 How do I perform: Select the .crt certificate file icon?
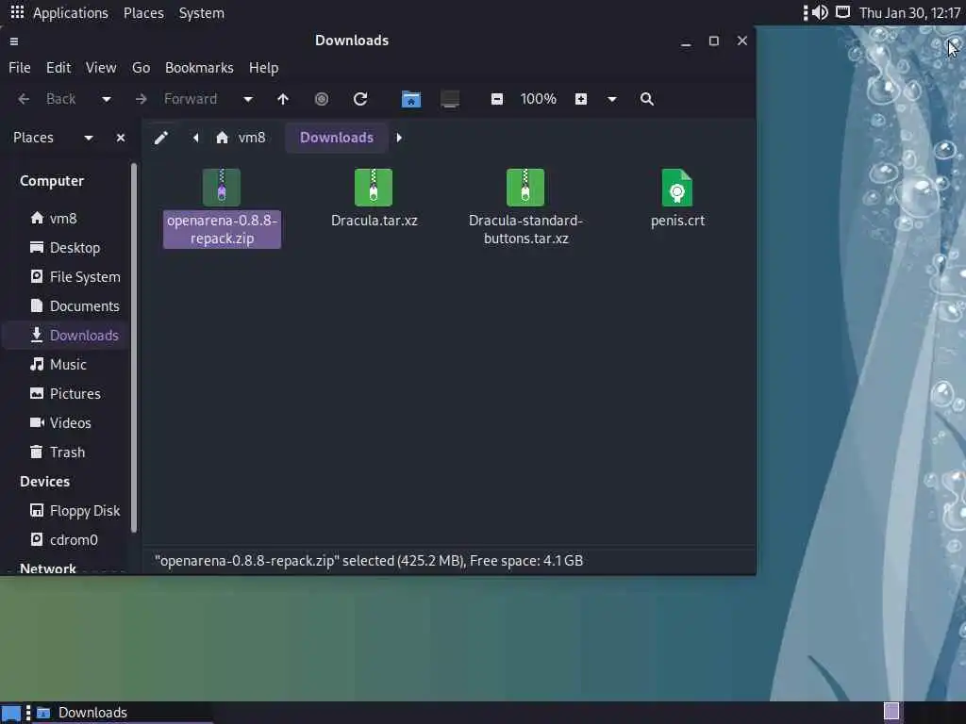677,188
